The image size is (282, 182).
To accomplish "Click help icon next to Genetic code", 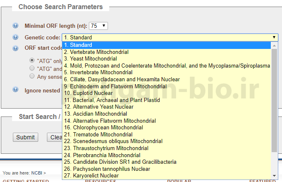I will point(15,37).
